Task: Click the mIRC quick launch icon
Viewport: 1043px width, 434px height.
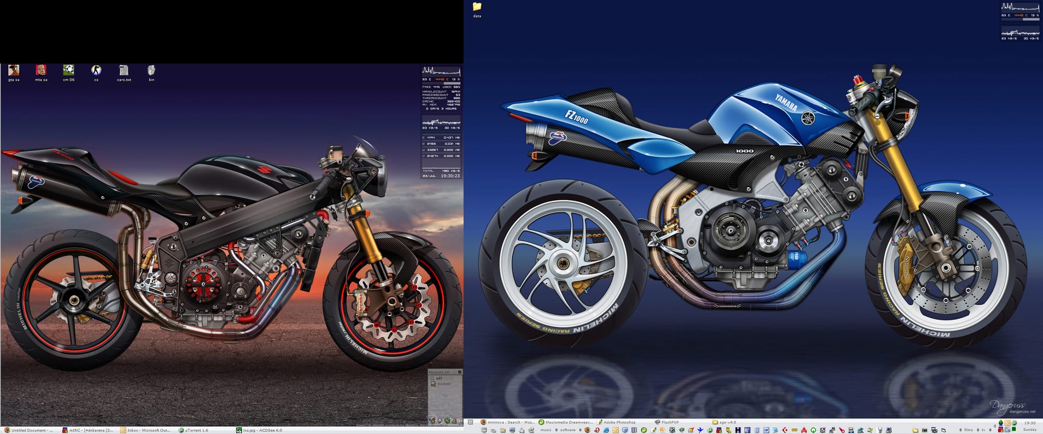Action: pos(719,430)
